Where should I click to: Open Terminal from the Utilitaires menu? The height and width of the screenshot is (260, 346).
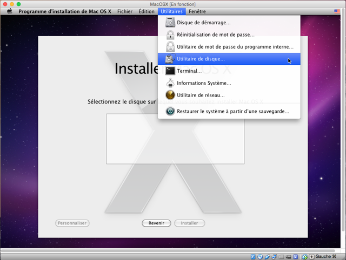[229, 71]
